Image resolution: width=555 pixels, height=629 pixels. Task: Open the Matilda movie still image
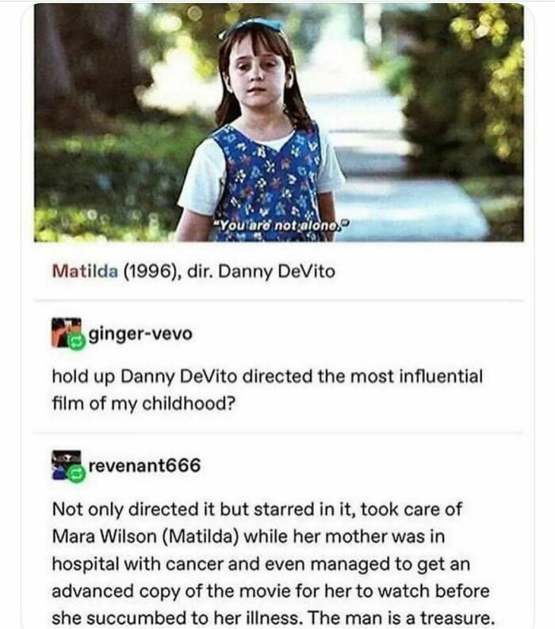pyautogui.click(x=279, y=122)
